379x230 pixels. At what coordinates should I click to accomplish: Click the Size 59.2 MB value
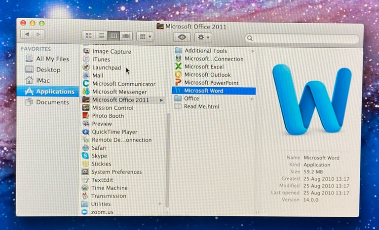[313, 171]
